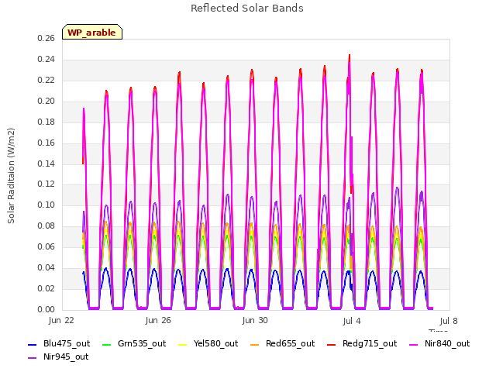Click the orange Red655_out legend swatch
The image size is (496, 372).
pos(255,344)
